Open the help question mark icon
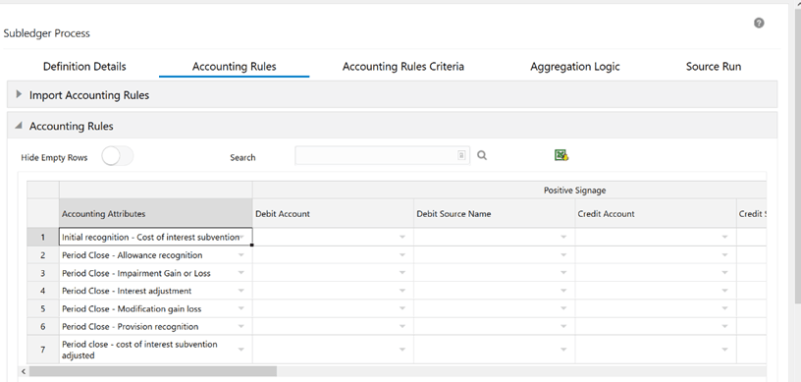 [x=759, y=23]
